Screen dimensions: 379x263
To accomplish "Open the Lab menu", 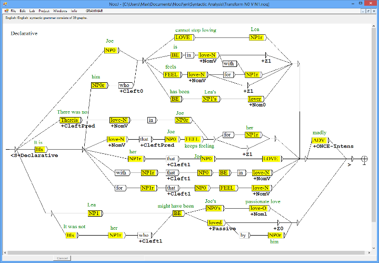I will click(x=32, y=11).
